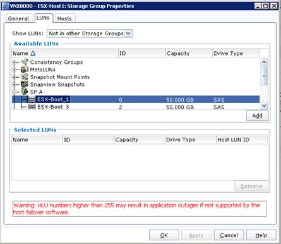Click the Snapview Snapshots icon
Screen dimensions: 281x244
pyautogui.click(x=25, y=84)
